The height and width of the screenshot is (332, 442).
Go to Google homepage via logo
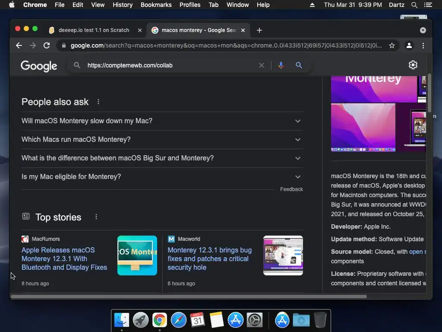click(39, 66)
